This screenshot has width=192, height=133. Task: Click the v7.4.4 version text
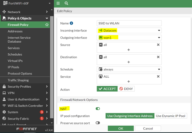49,130
